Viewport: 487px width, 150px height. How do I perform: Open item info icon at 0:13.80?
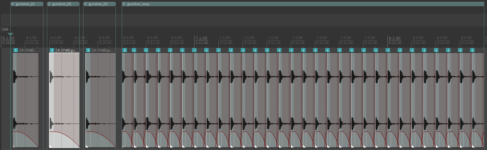[x=460, y=50]
